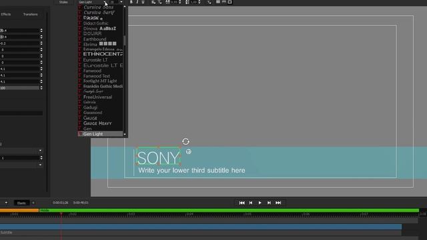The width and height of the screenshot is (427, 240).
Task: Step back one frame
Action: click(251, 203)
